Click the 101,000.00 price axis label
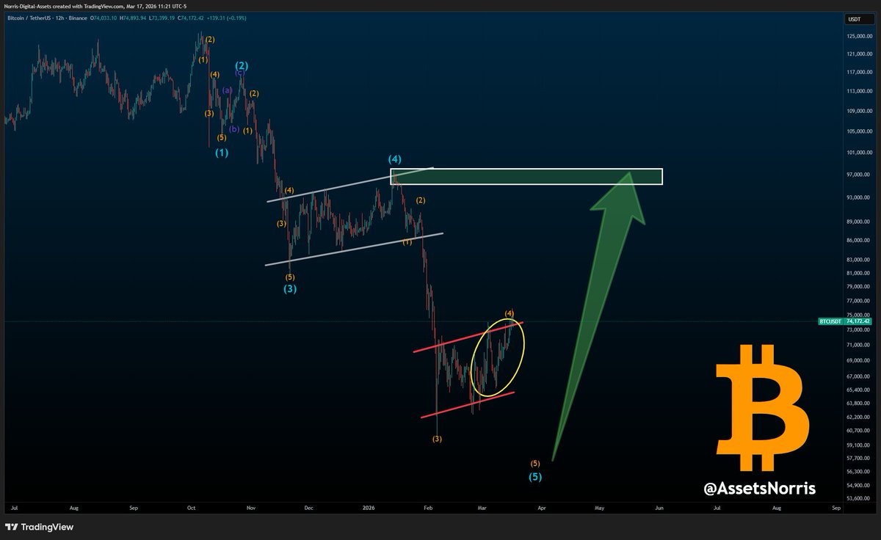The height and width of the screenshot is (540, 881). click(860, 153)
